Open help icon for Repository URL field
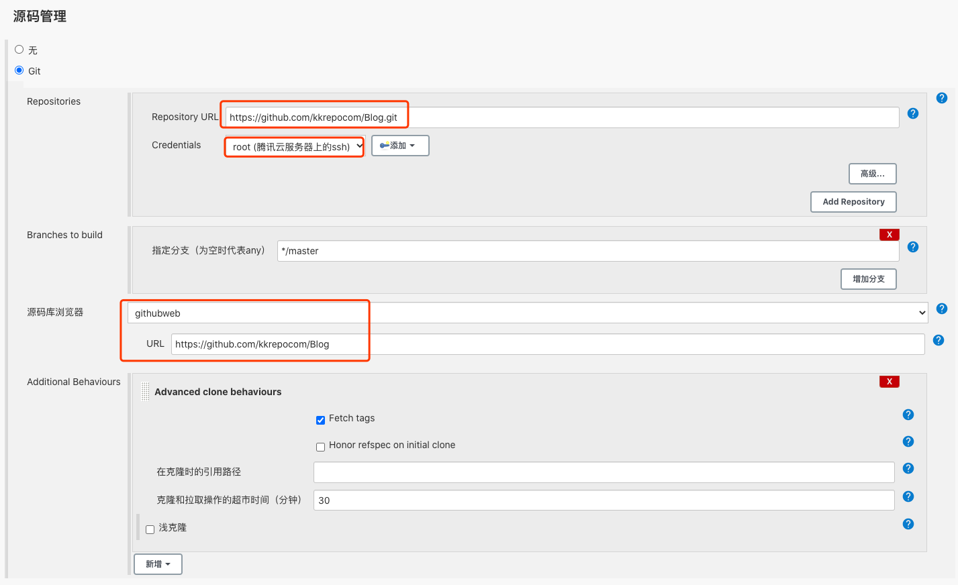Screen dimensions: 958x585 (x=912, y=113)
